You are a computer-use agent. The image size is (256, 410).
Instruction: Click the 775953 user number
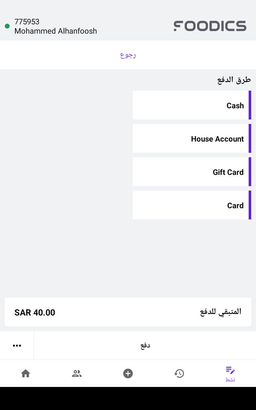[27, 22]
